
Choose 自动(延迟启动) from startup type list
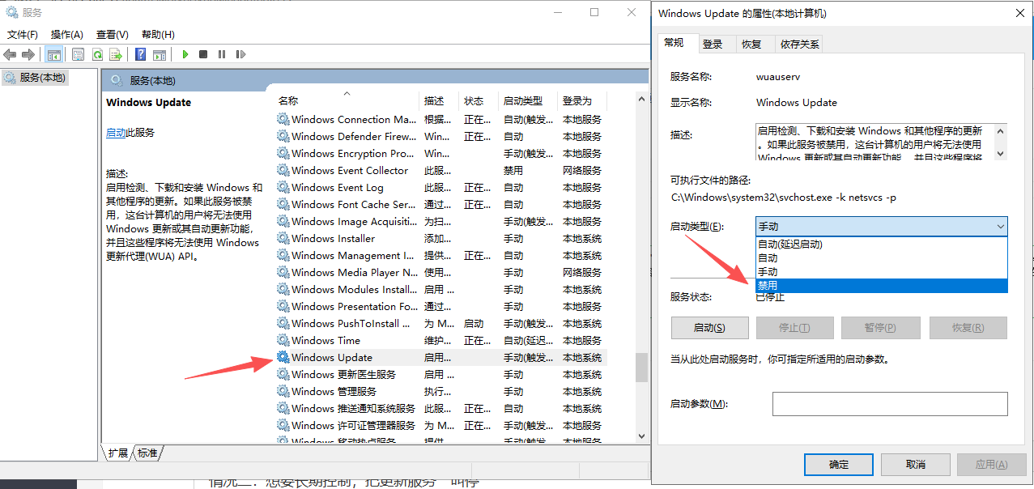click(x=882, y=244)
